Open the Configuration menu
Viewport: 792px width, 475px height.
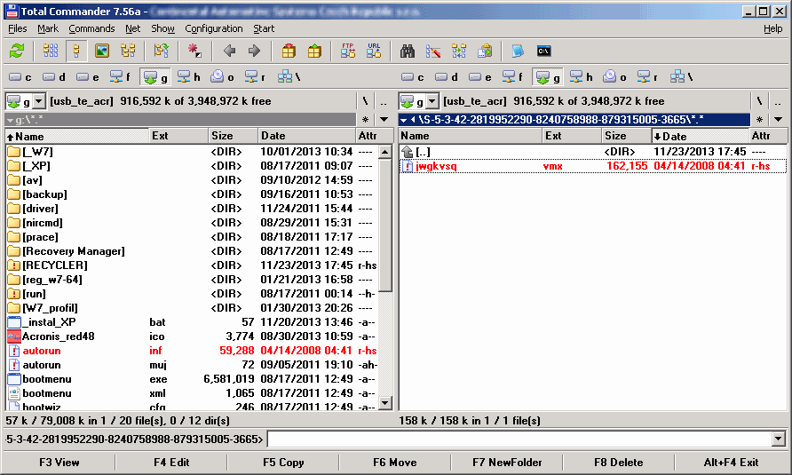214,28
